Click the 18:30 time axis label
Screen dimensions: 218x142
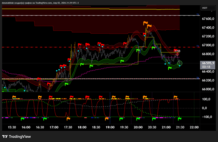click(96, 127)
